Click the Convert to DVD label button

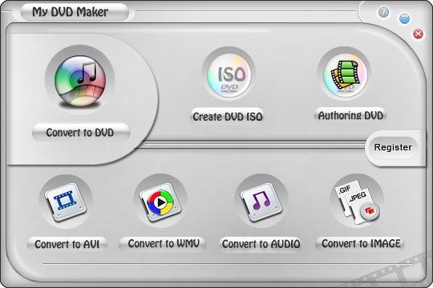tap(81, 133)
